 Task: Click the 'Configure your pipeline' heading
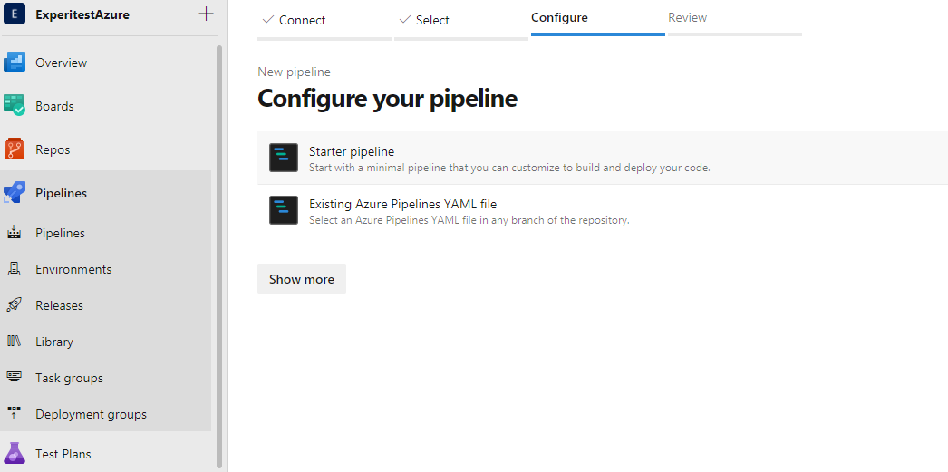coord(387,99)
